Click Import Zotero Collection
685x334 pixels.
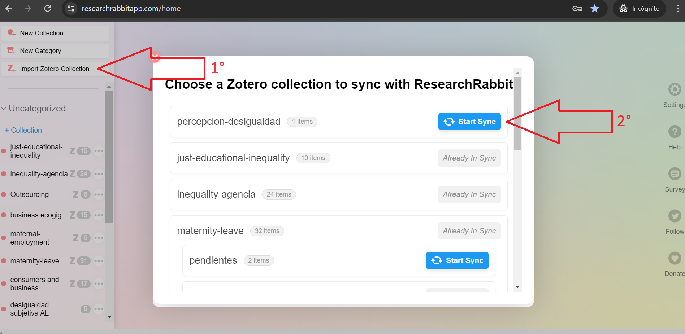tap(55, 69)
